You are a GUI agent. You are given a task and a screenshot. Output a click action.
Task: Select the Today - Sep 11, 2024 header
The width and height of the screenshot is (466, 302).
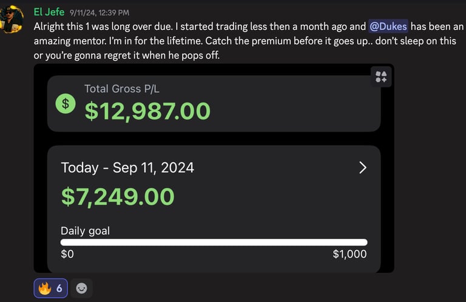click(x=127, y=168)
